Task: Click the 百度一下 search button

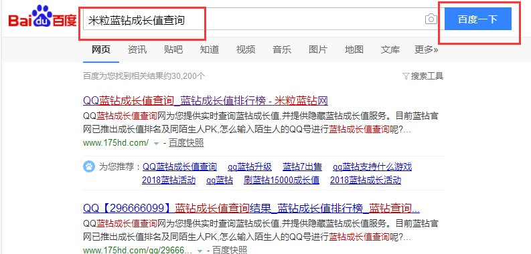Action: pyautogui.click(x=478, y=19)
